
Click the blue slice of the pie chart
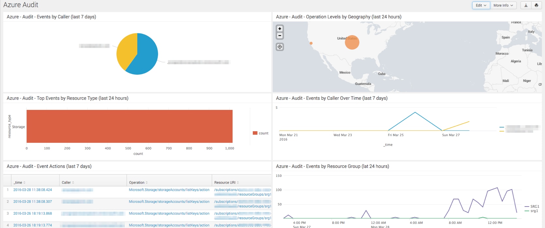pos(145,55)
